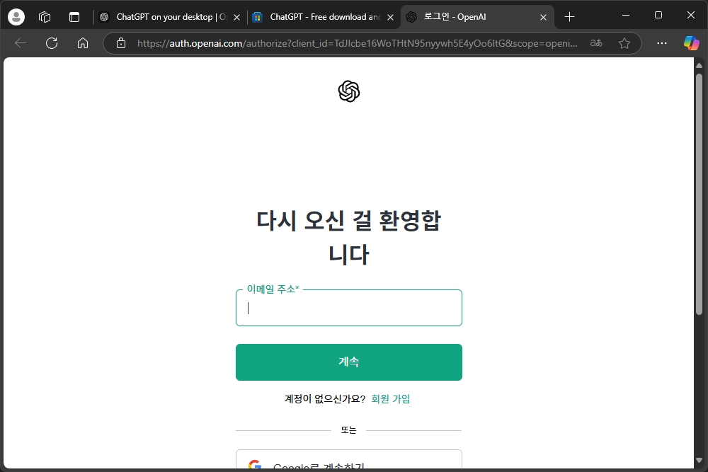
Task: View site information lock icon
Action: (x=121, y=43)
